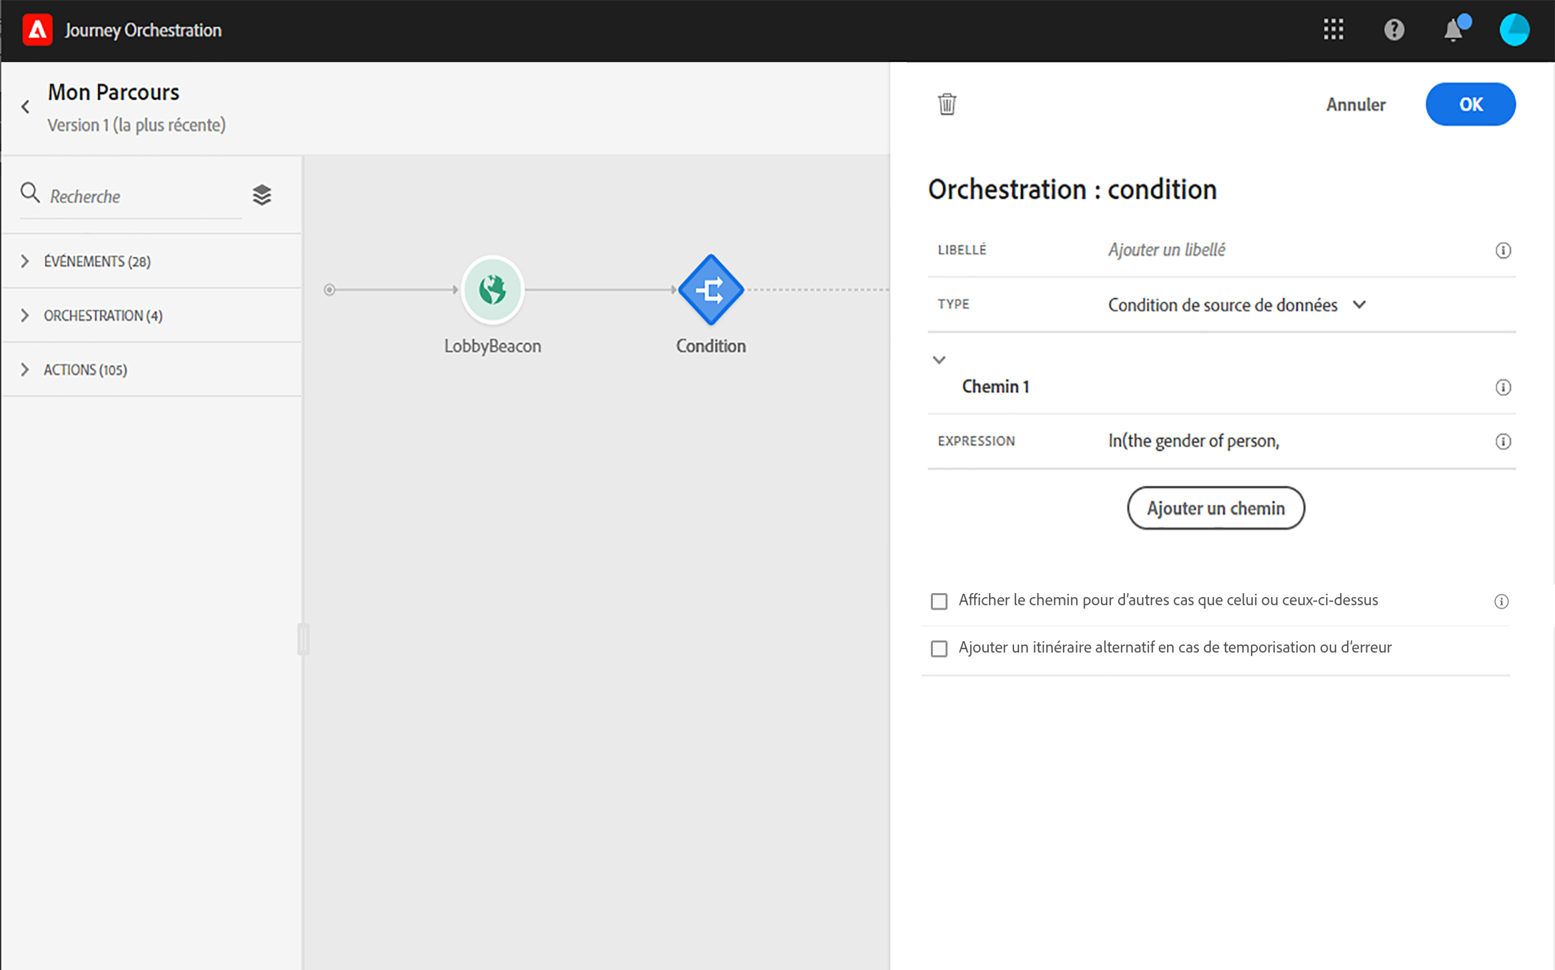Check 'Ajouter un itinéraire alternatif' checkbox
The image size is (1555, 970).
point(939,648)
